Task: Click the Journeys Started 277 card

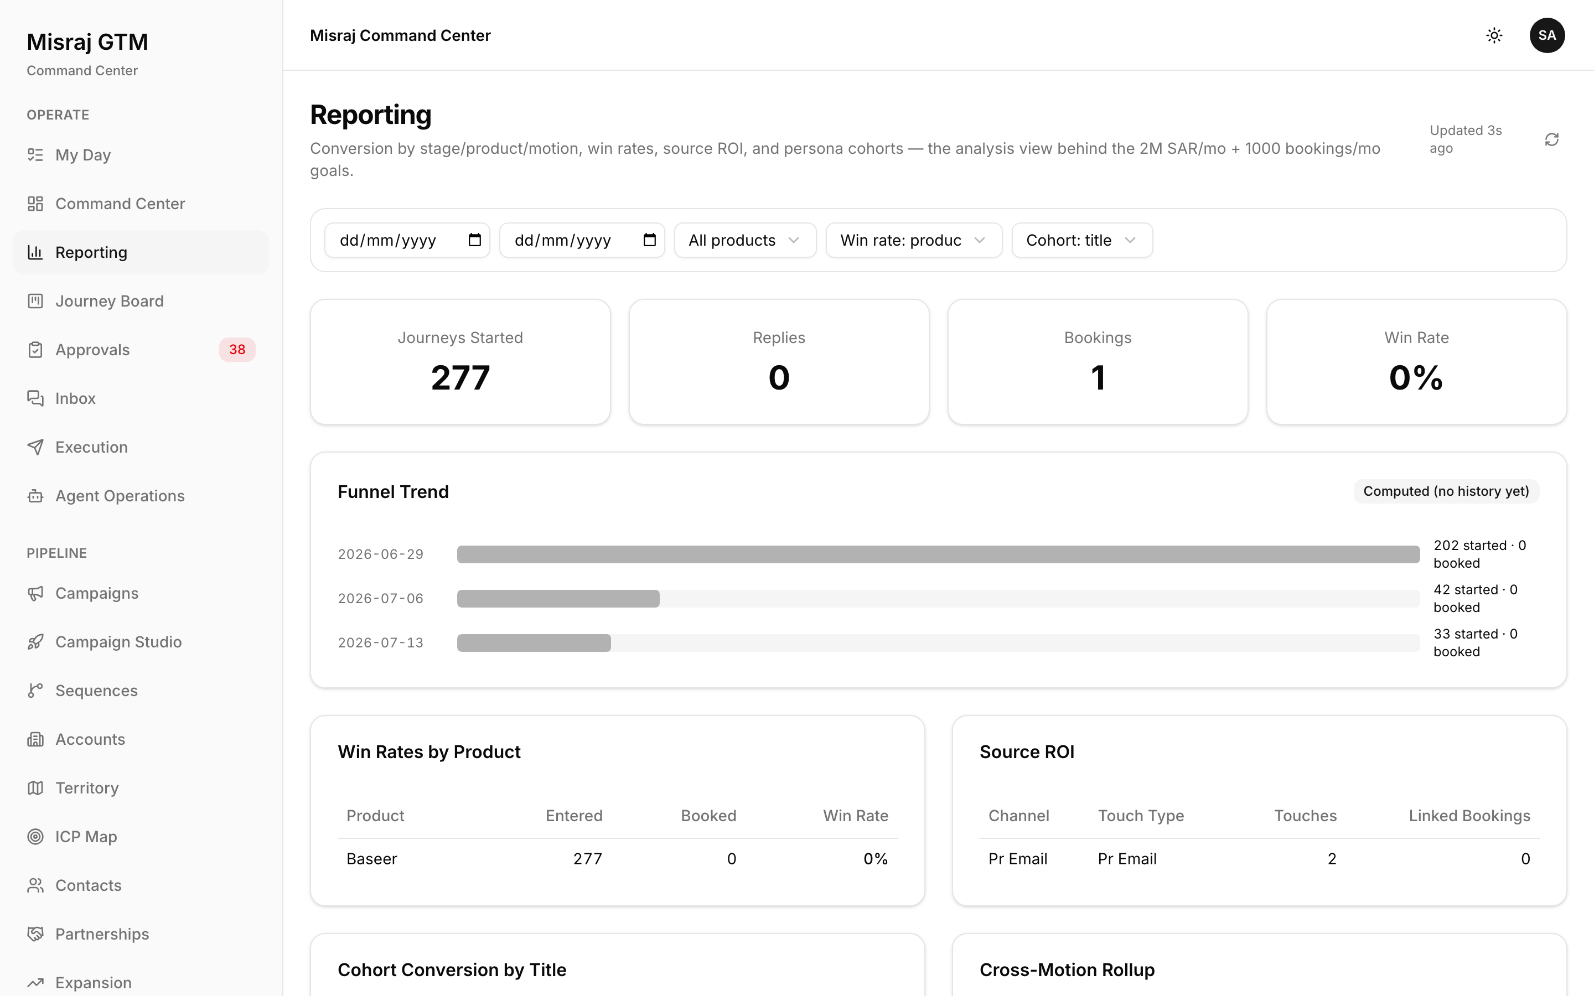Action: [x=460, y=362]
